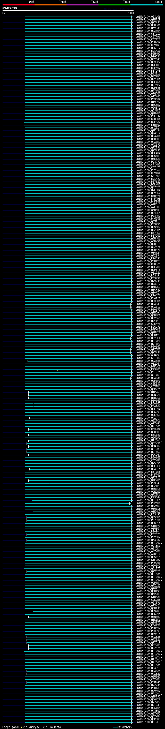
Task: Select the UniRef100_P53504 label
Action: click(x=148, y=99)
